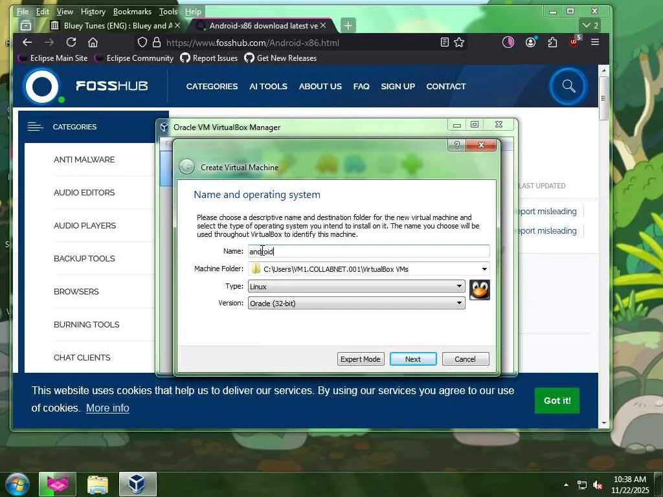The height and width of the screenshot is (497, 663).
Task: Click the uBlock Origin extension icon
Action: tap(574, 41)
